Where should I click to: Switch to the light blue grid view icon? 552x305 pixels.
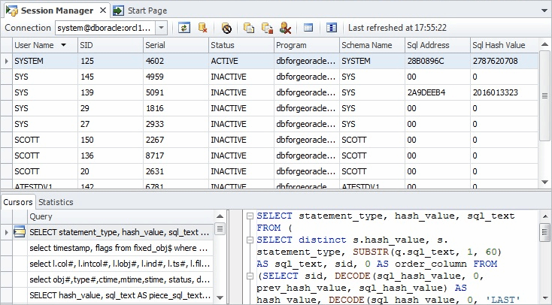tap(308, 28)
